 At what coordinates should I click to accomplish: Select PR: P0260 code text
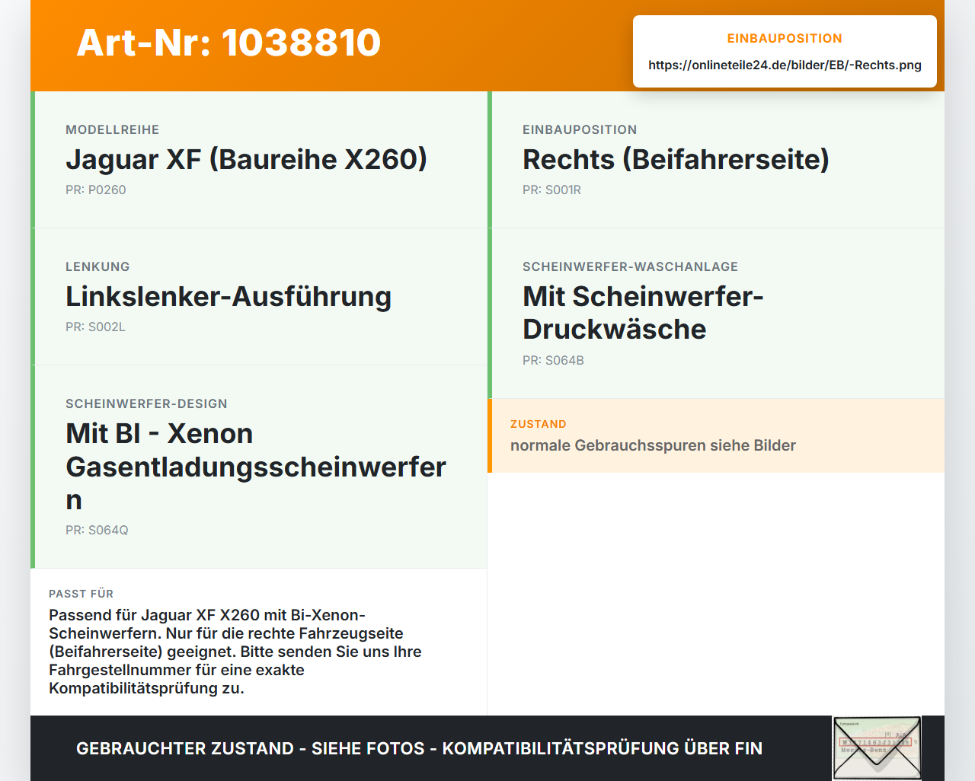coord(96,190)
